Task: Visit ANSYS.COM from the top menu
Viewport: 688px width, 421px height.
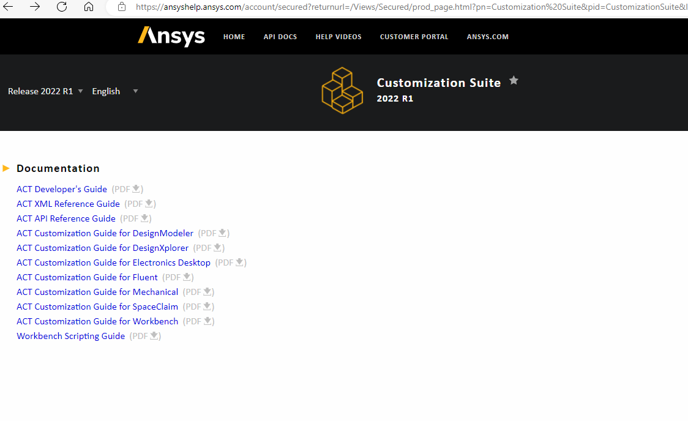Action: 487,37
